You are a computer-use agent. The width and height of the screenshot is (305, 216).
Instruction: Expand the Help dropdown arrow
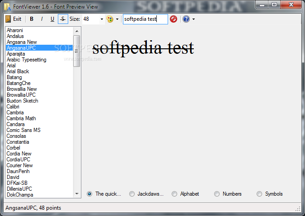pyautogui.click(x=193, y=19)
